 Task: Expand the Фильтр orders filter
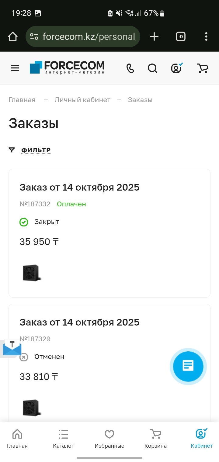36,150
